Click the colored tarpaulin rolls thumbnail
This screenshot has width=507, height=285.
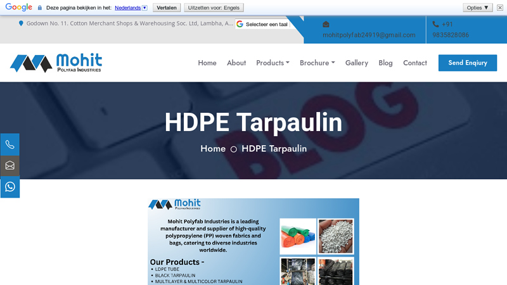tap(298, 236)
